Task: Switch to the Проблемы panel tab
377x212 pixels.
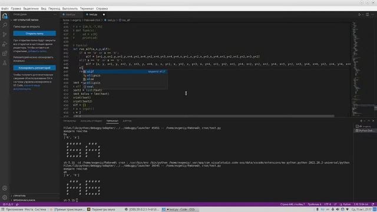Action: pos(70,121)
